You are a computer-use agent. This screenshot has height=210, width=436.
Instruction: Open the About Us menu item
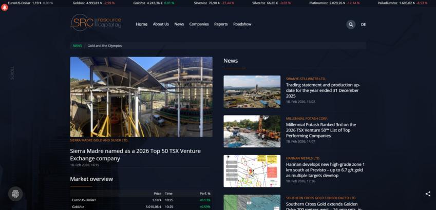(x=161, y=24)
